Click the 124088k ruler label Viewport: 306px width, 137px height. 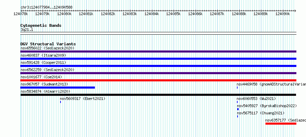239,14
